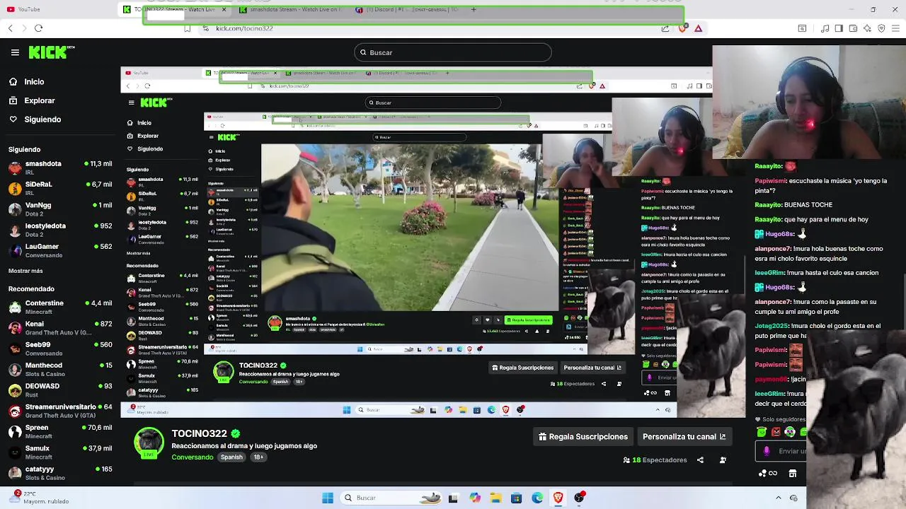Switch to the Discord browser tab

(x=407, y=9)
